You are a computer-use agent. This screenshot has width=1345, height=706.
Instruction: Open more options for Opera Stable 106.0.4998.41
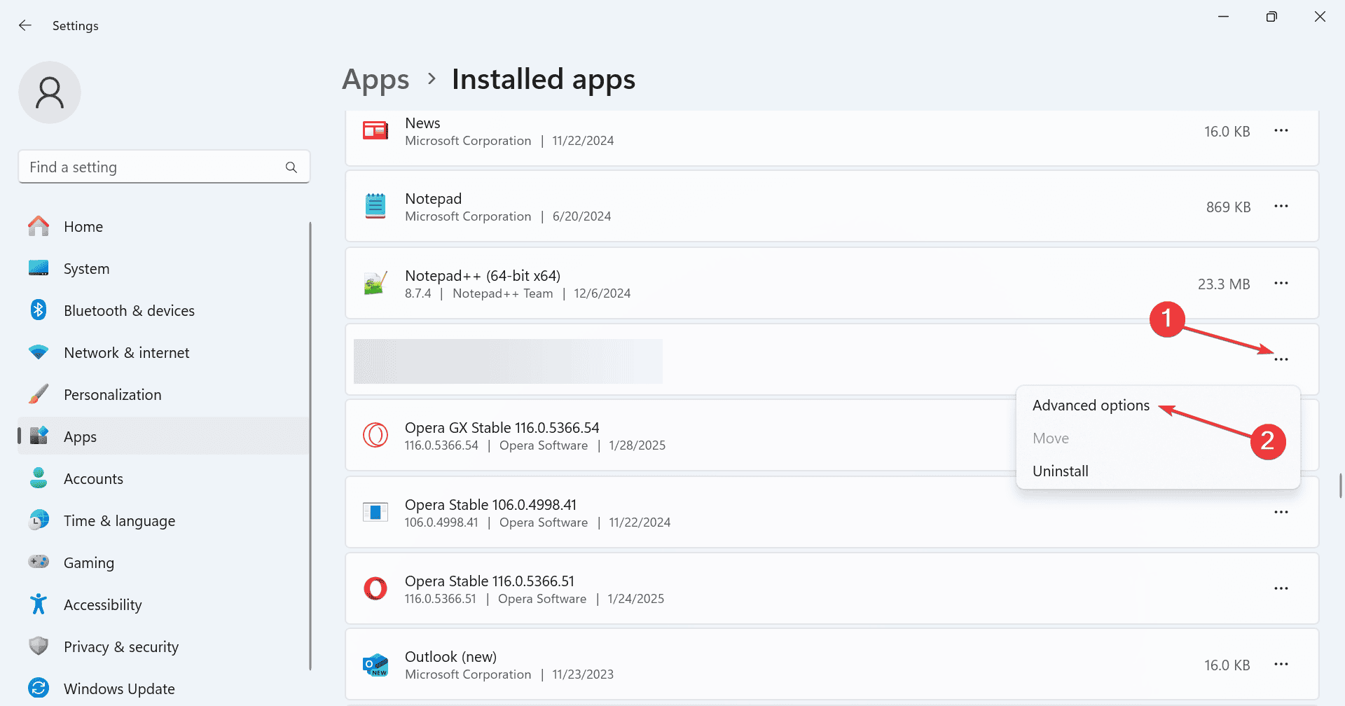(1281, 512)
